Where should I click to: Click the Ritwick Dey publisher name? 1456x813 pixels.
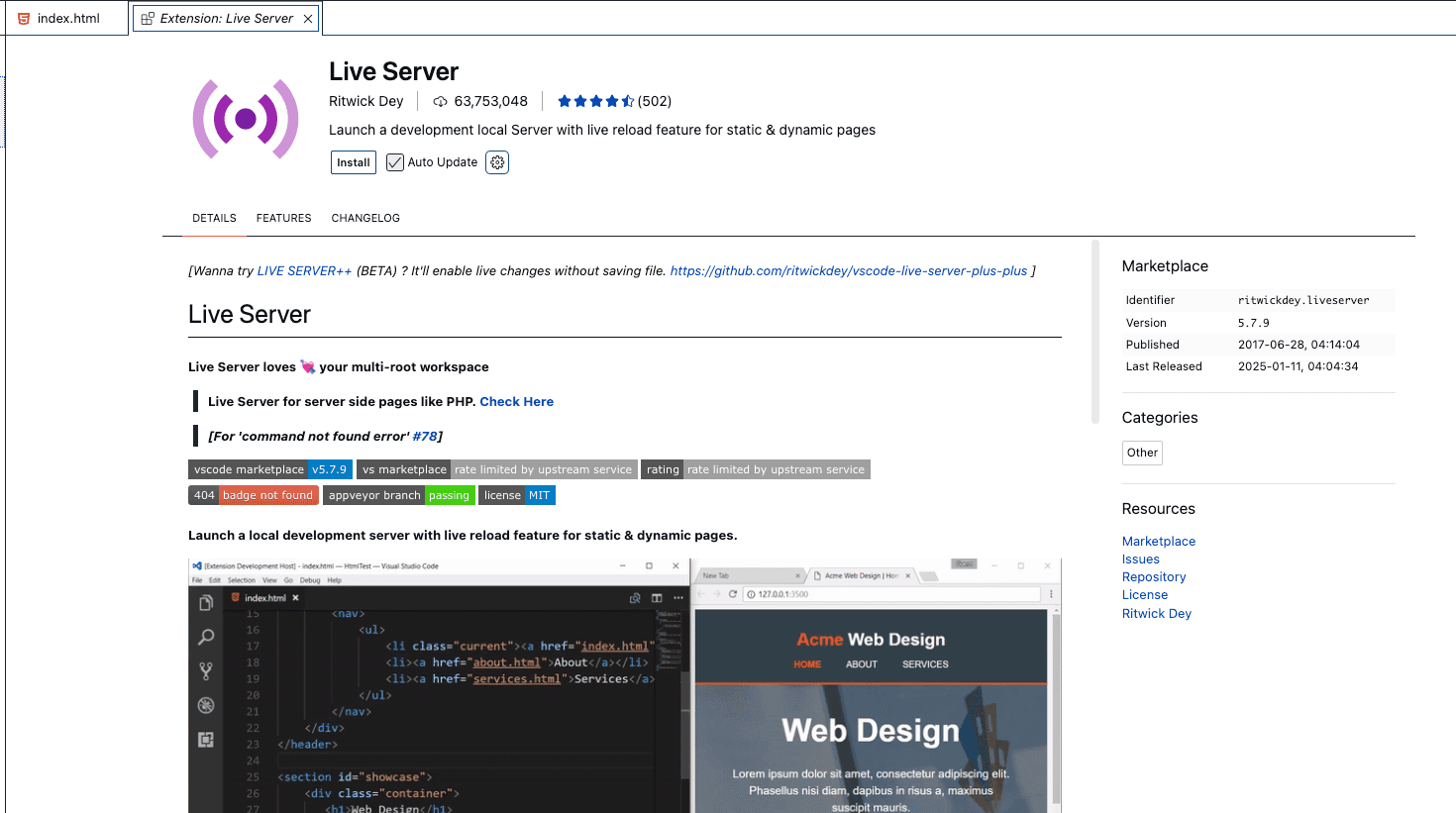click(x=365, y=101)
